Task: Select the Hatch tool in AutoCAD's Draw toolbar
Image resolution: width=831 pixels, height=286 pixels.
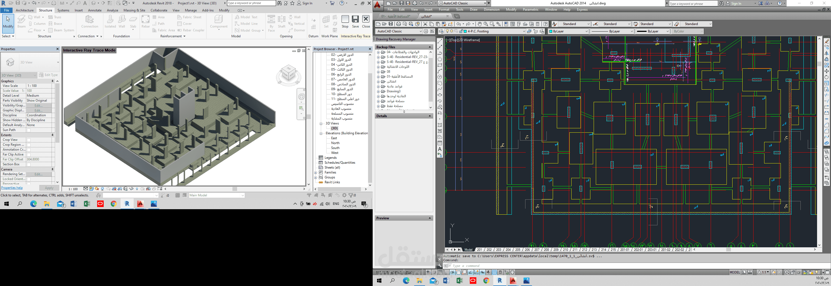Action: click(x=440, y=125)
